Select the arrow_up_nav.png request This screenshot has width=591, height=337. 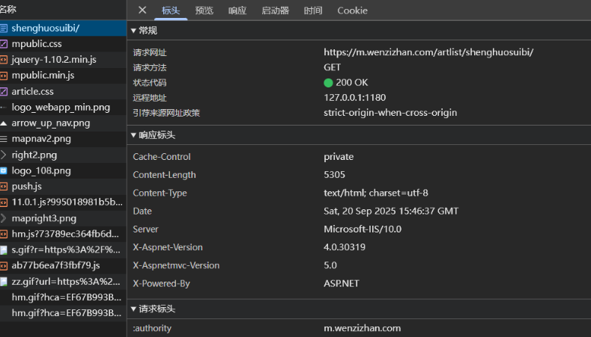click(x=50, y=123)
